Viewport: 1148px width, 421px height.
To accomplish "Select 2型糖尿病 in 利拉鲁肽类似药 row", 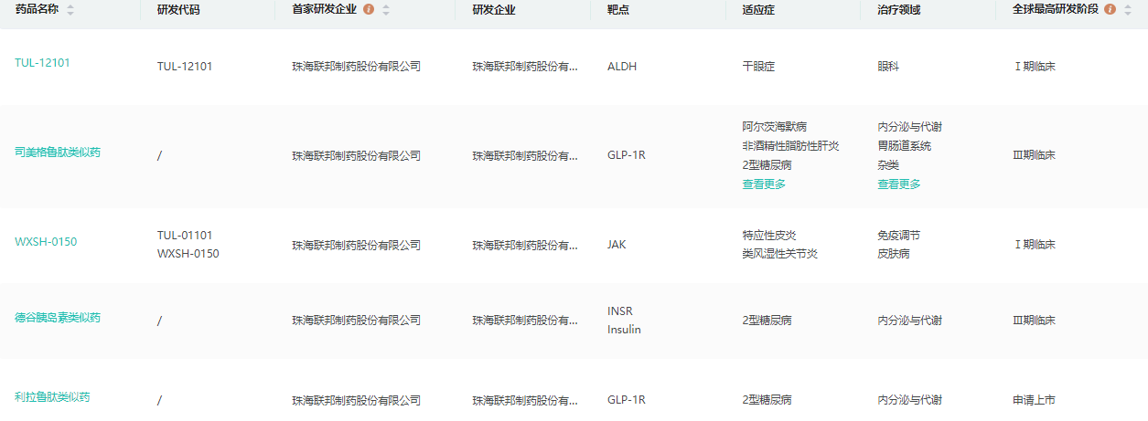I will pos(767,400).
